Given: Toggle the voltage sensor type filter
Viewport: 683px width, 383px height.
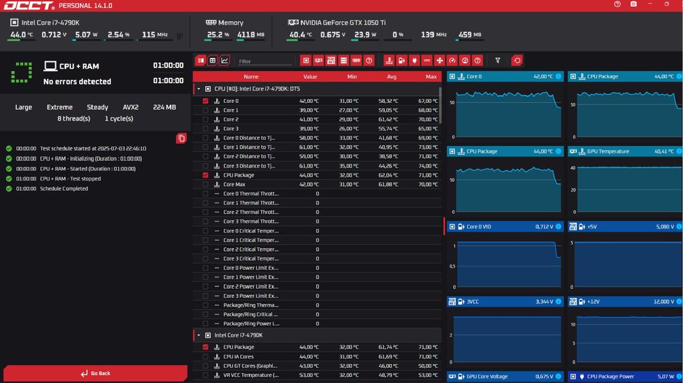Looking at the screenshot, I should [x=402, y=61].
